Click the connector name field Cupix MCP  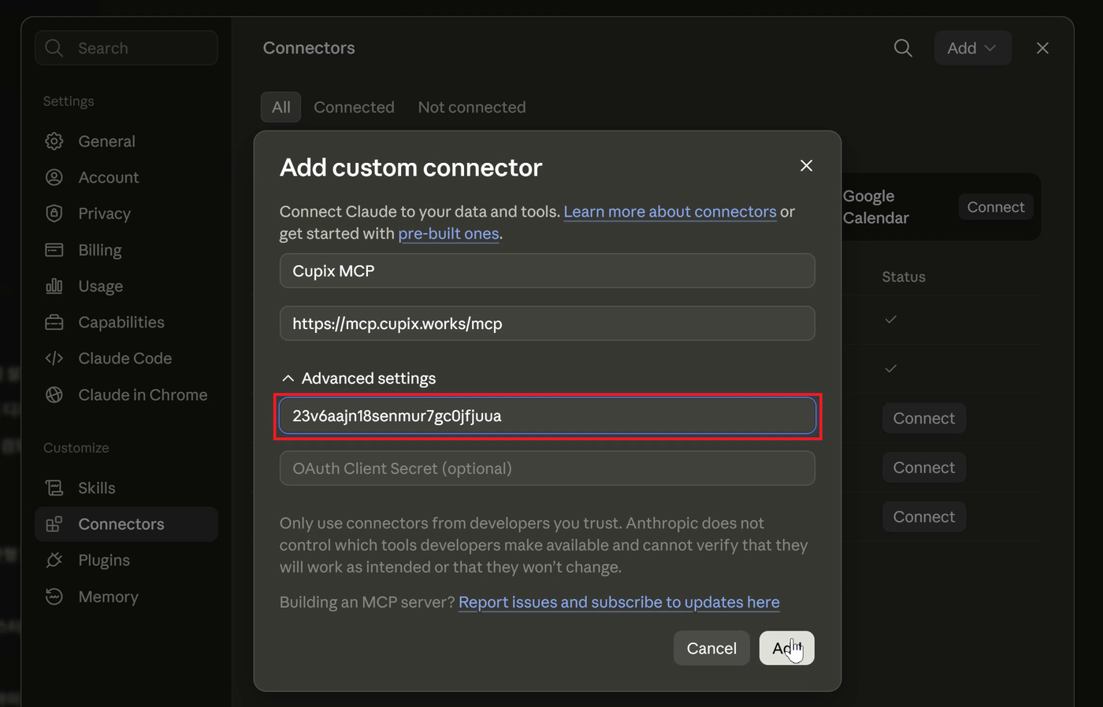[548, 271]
